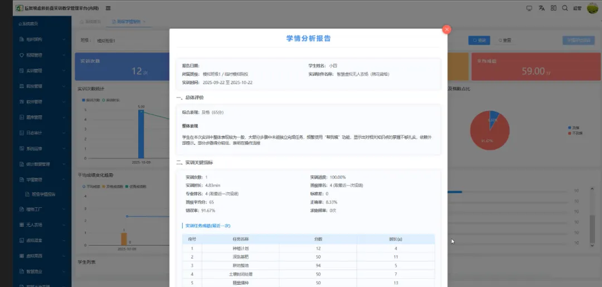Expand the 植物工厂 menu chevron
This screenshot has height=287, width=602.
pyautogui.click(x=64, y=210)
